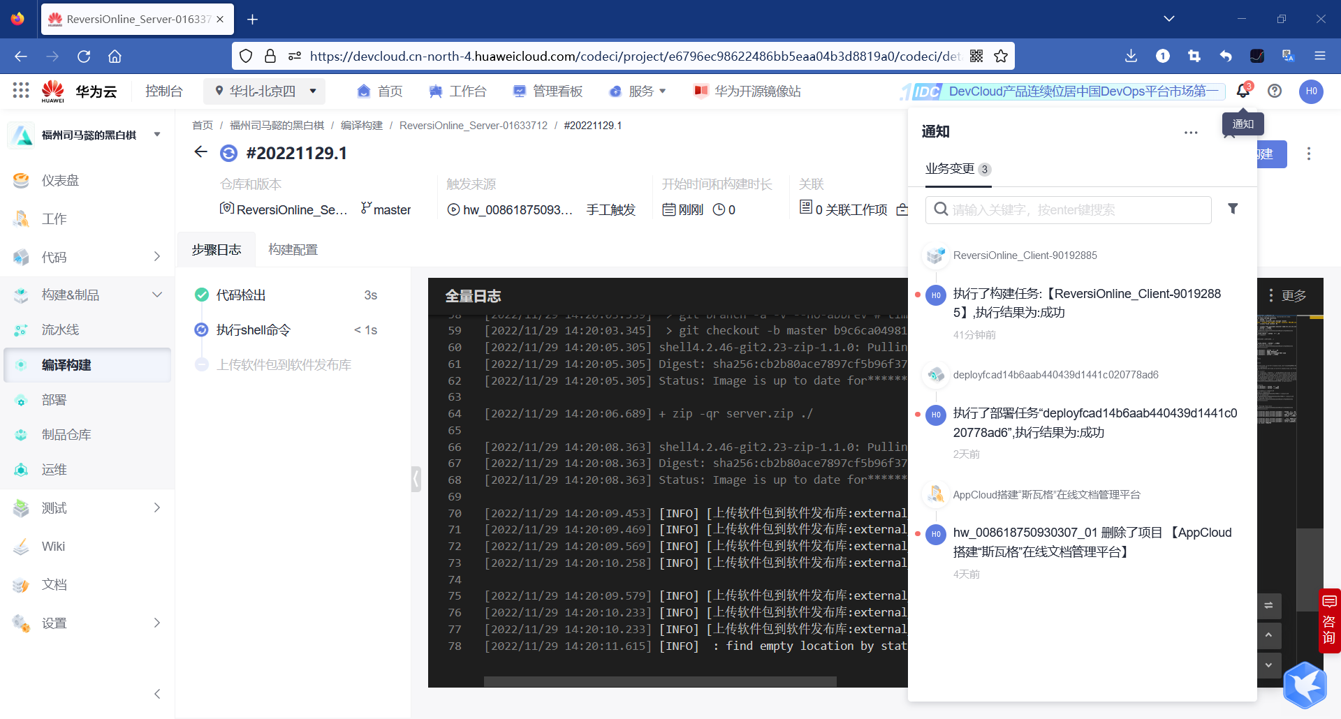
Task: Open the apps grid menu icon
Action: [x=21, y=91]
